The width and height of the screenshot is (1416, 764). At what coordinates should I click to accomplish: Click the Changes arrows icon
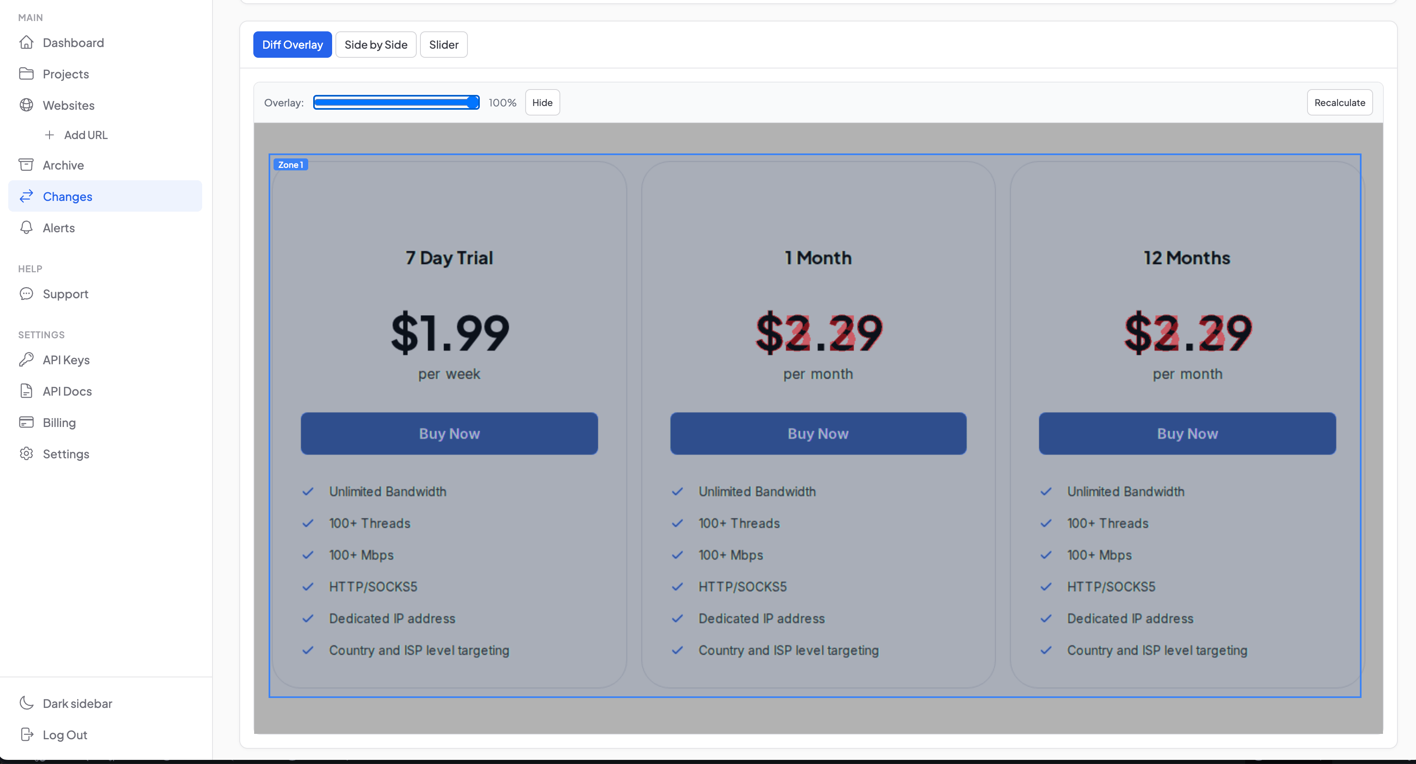pos(26,196)
